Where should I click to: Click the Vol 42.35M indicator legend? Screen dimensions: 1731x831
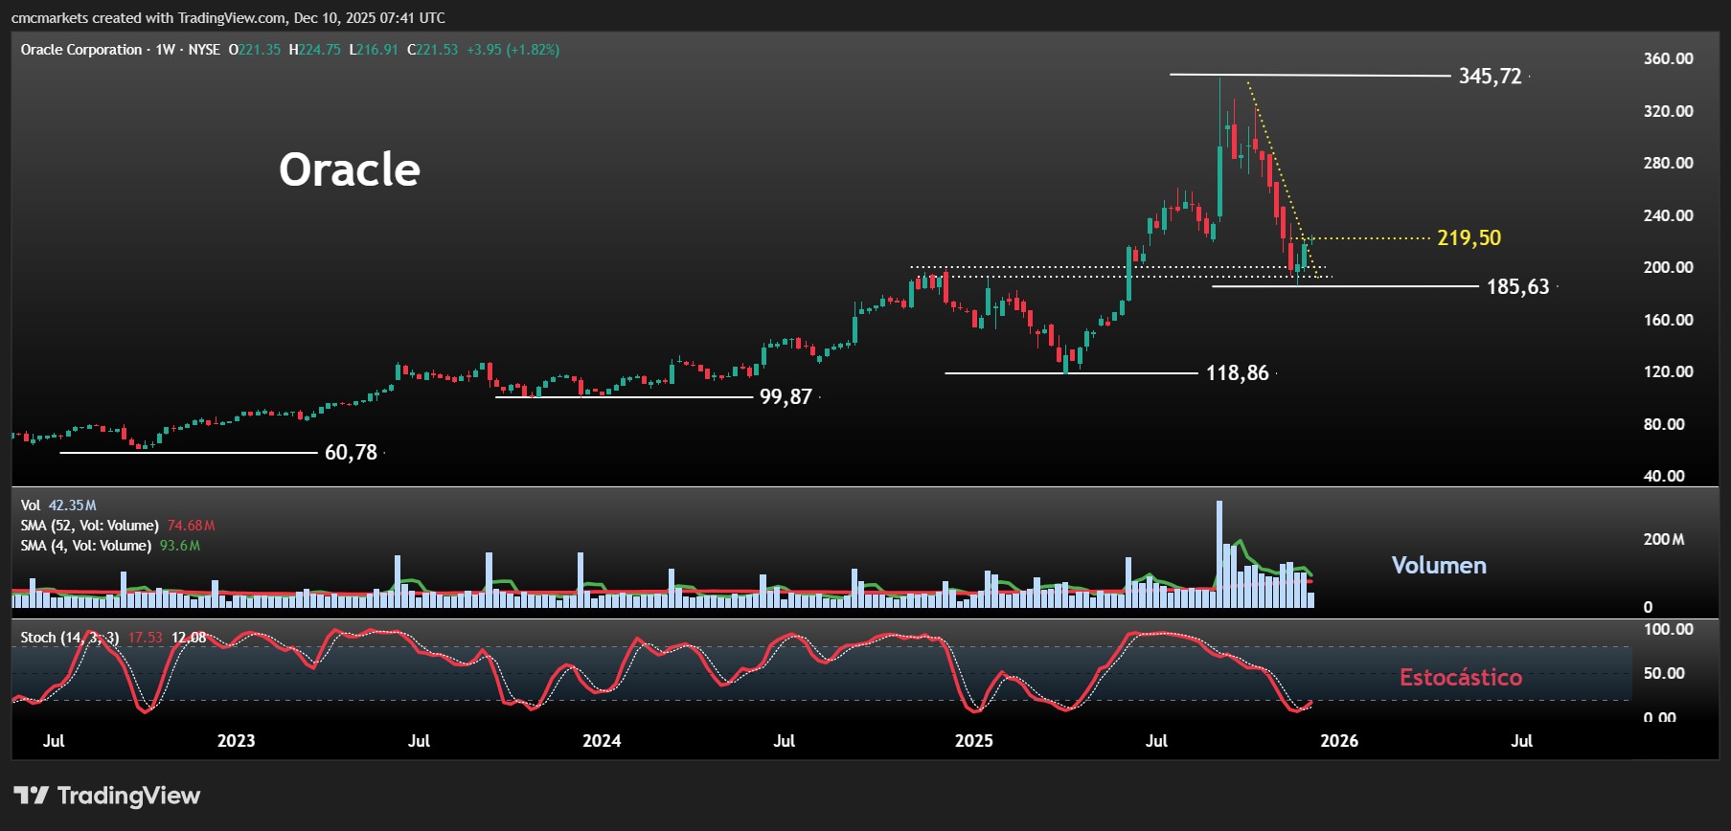(x=58, y=505)
